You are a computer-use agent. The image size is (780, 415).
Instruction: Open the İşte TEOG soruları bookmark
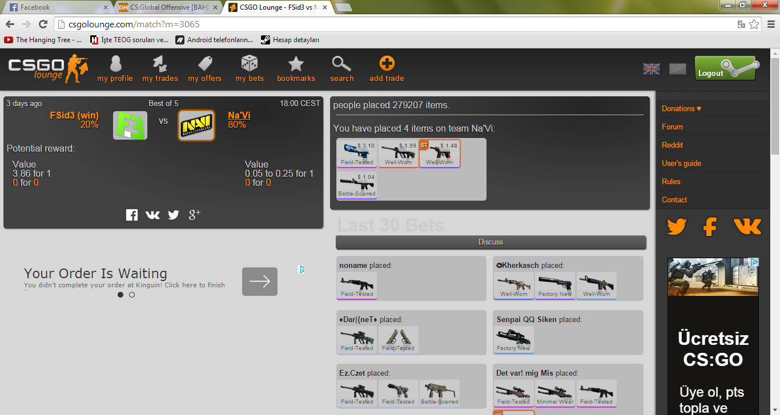130,40
